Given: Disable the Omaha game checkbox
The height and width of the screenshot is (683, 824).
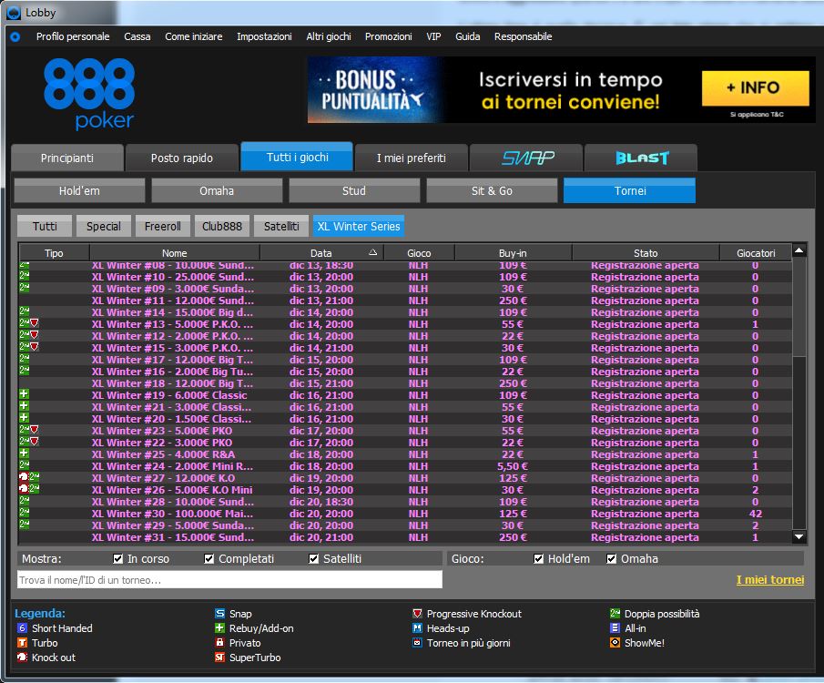Looking at the screenshot, I should coord(612,558).
